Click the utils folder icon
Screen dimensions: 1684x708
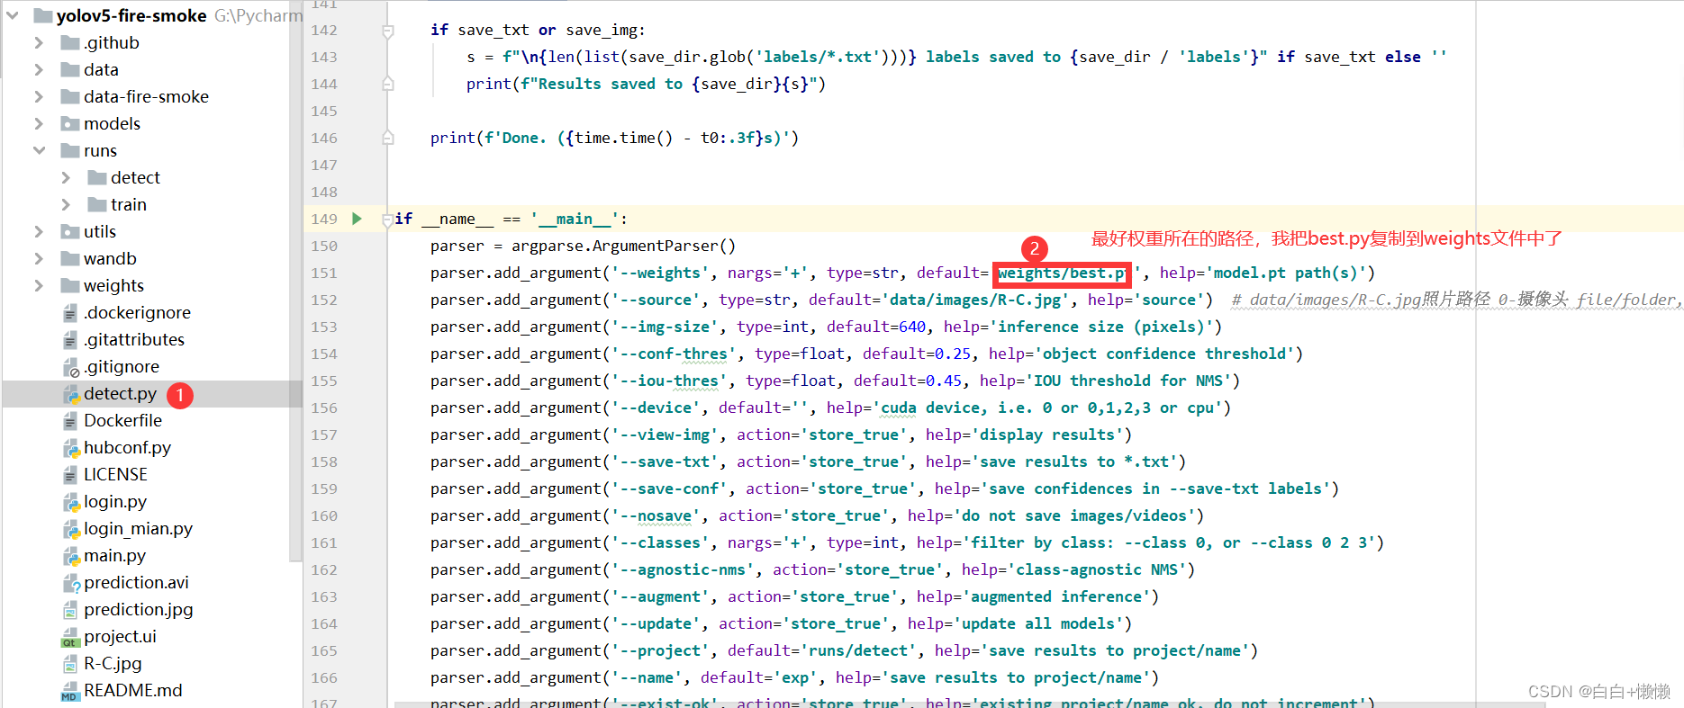[69, 231]
